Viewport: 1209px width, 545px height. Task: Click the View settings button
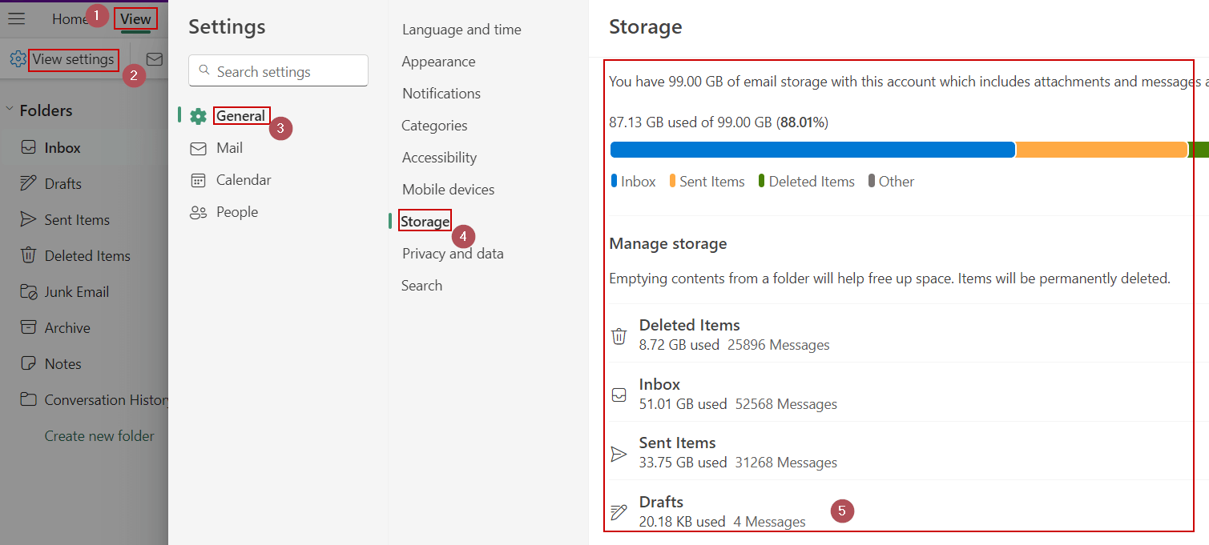click(x=73, y=59)
